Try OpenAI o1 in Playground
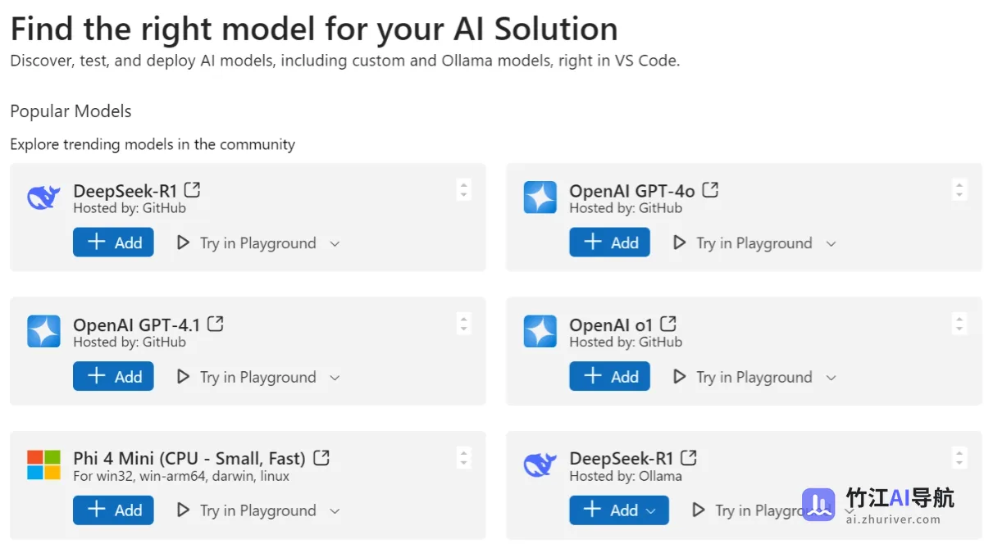Viewport: 984px width, 553px height. [742, 377]
